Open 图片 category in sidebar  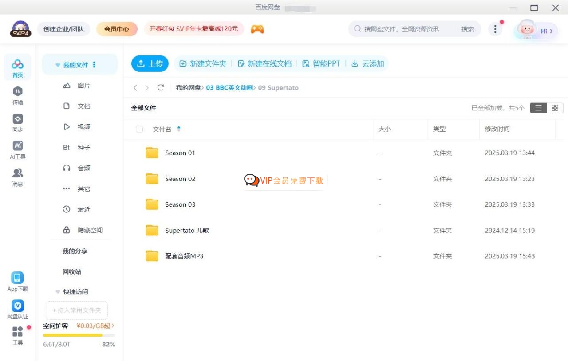click(x=76, y=86)
